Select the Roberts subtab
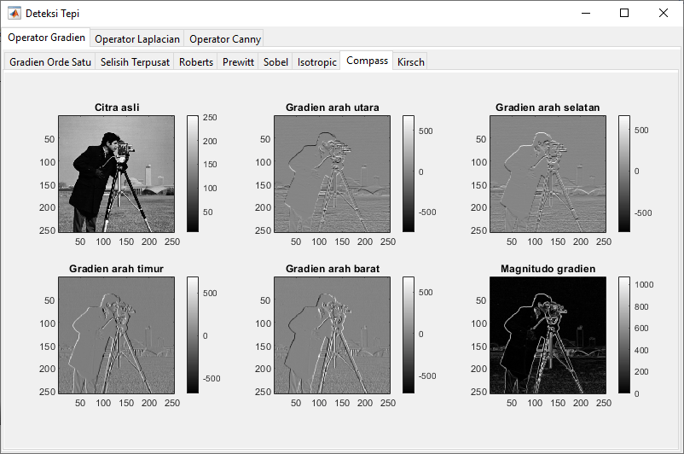 [x=196, y=62]
